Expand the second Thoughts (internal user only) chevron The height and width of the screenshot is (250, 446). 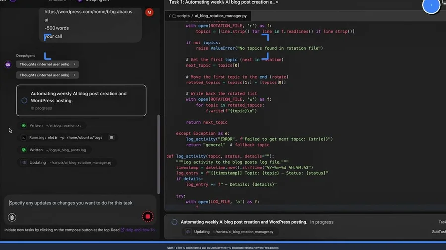pos(74,75)
